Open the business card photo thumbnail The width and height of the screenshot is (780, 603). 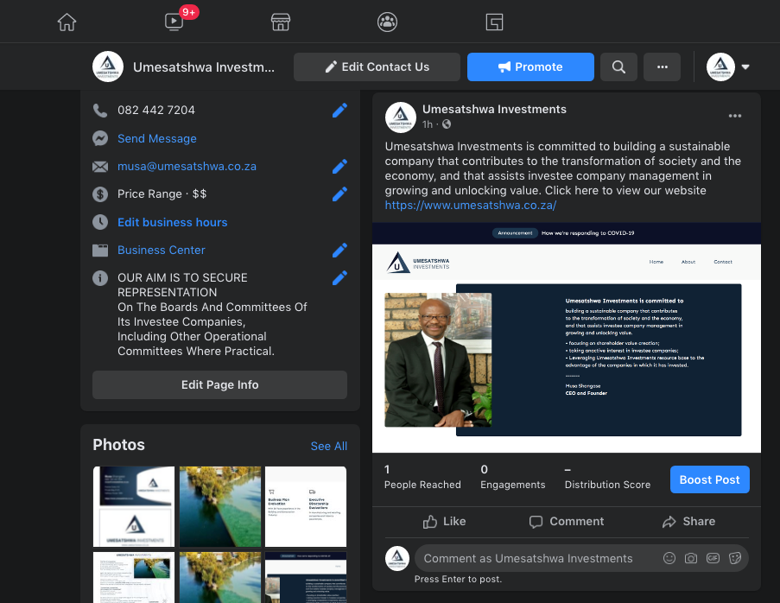(134, 506)
